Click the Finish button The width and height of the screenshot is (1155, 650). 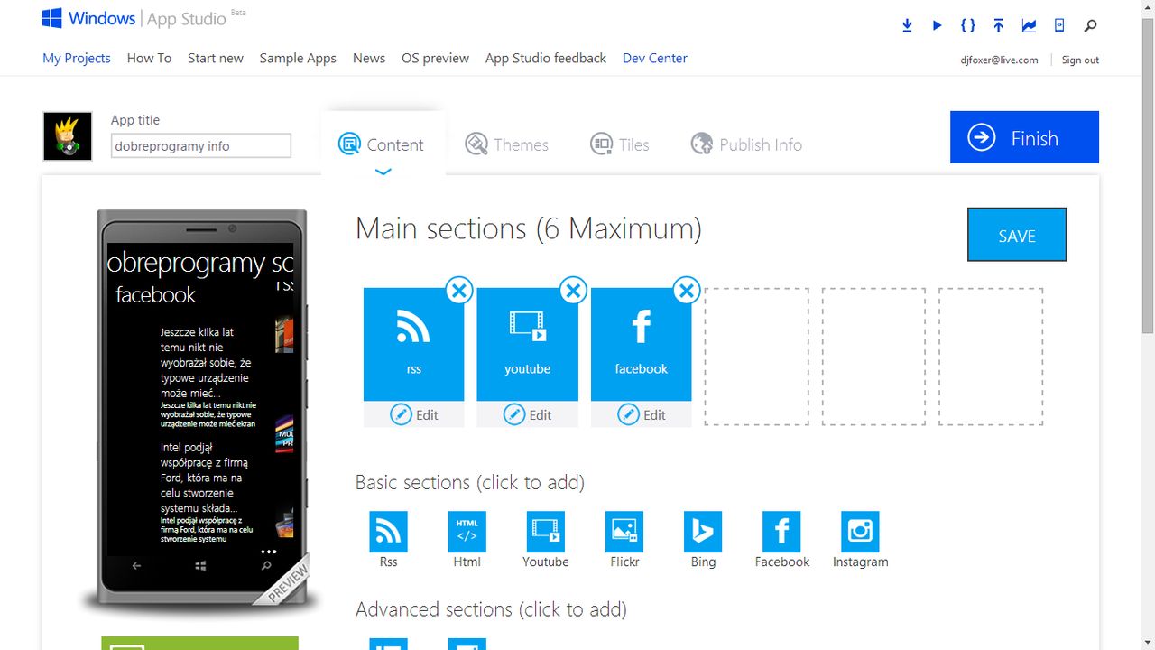[x=1024, y=137]
